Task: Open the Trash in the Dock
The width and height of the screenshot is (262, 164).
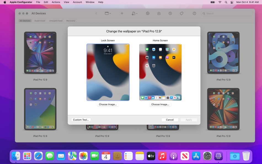Action: point(246,156)
